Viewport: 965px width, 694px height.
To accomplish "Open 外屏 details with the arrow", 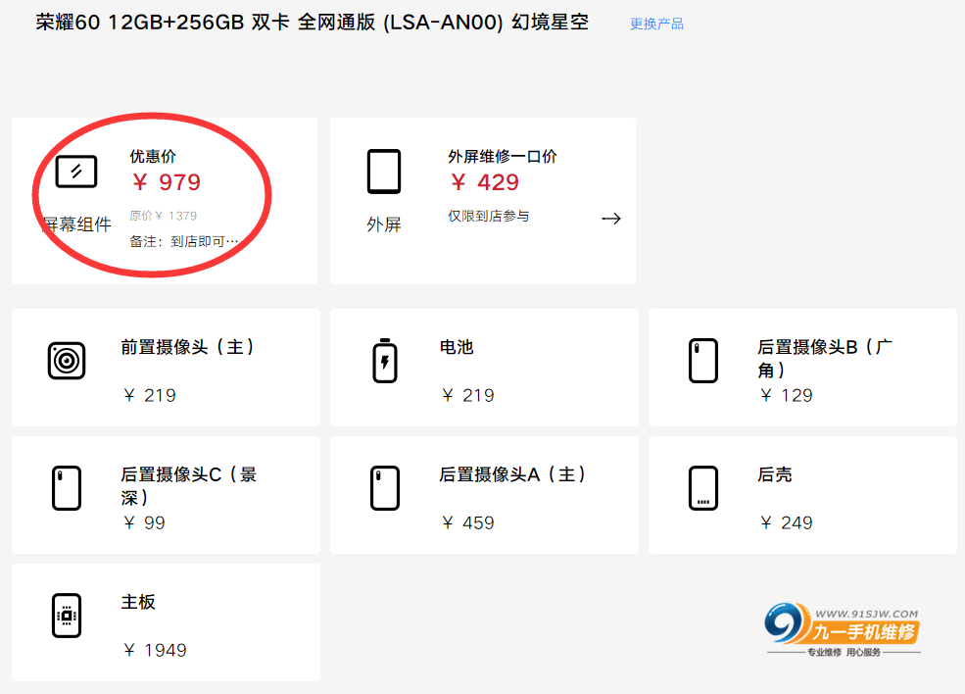I will point(611,219).
